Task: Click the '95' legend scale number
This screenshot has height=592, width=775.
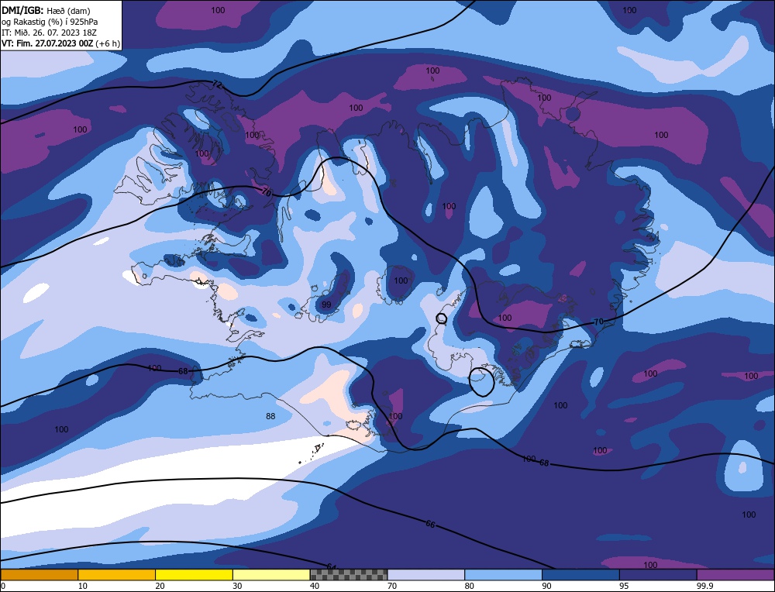Action: (x=624, y=586)
